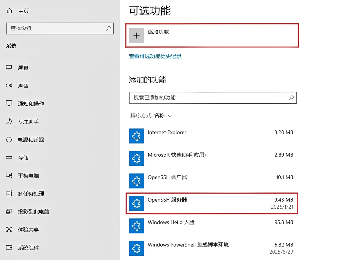
Task: Click the search icon in 查找设置
Action: [x=108, y=28]
